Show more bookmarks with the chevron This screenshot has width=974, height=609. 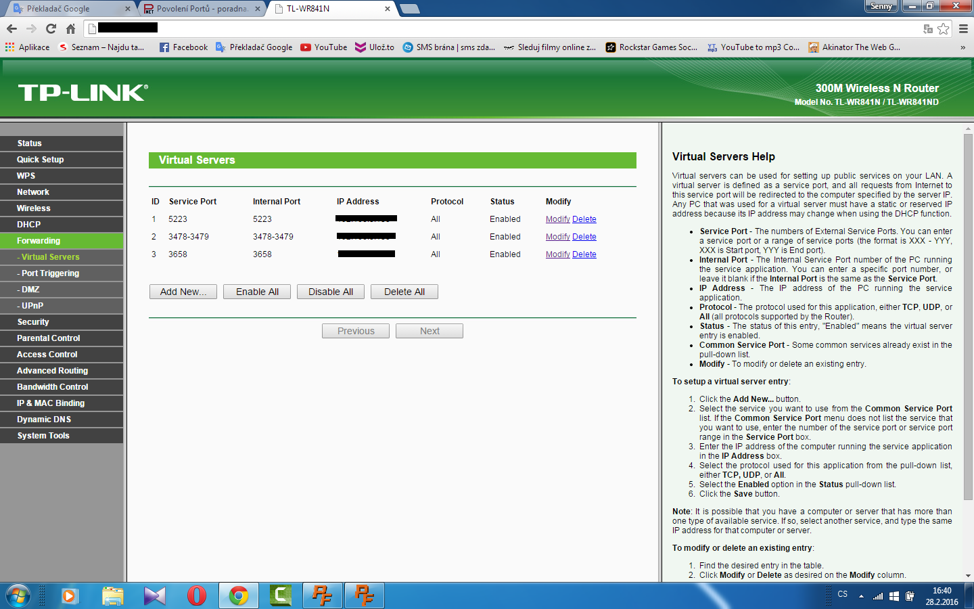click(x=963, y=47)
